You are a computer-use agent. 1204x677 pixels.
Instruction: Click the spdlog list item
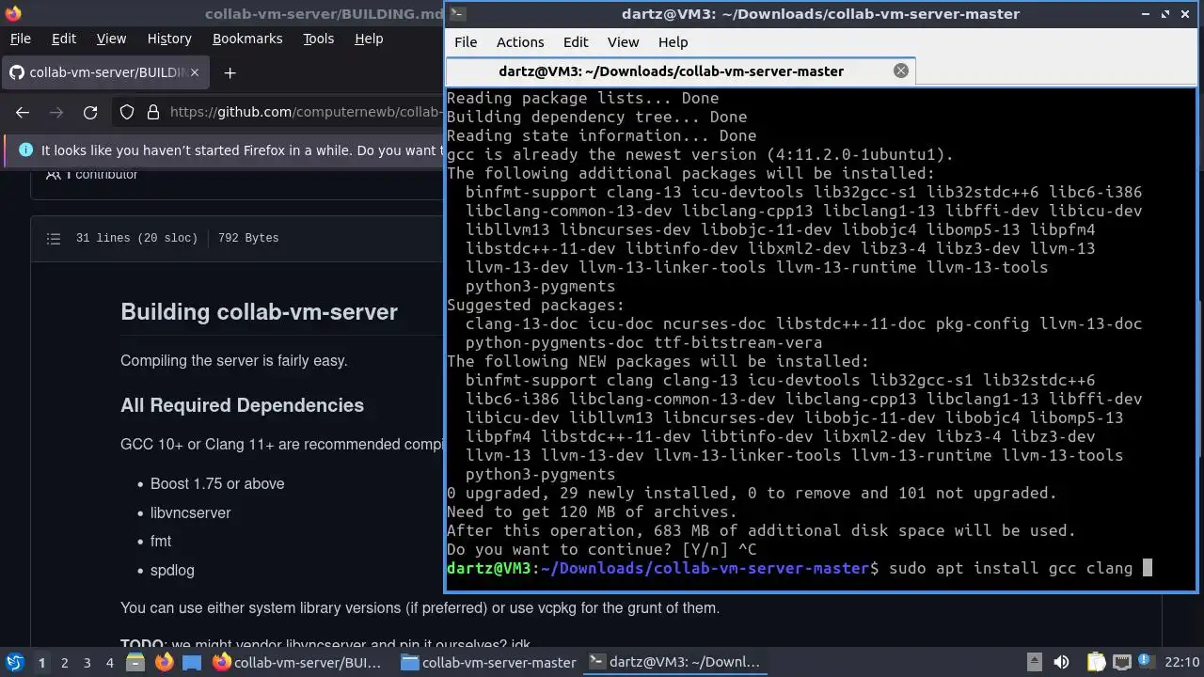pos(172,570)
